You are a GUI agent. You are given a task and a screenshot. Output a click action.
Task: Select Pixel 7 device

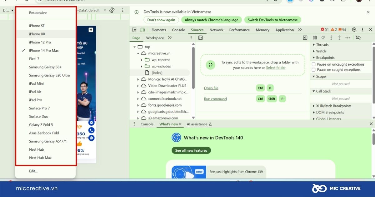(x=45, y=59)
